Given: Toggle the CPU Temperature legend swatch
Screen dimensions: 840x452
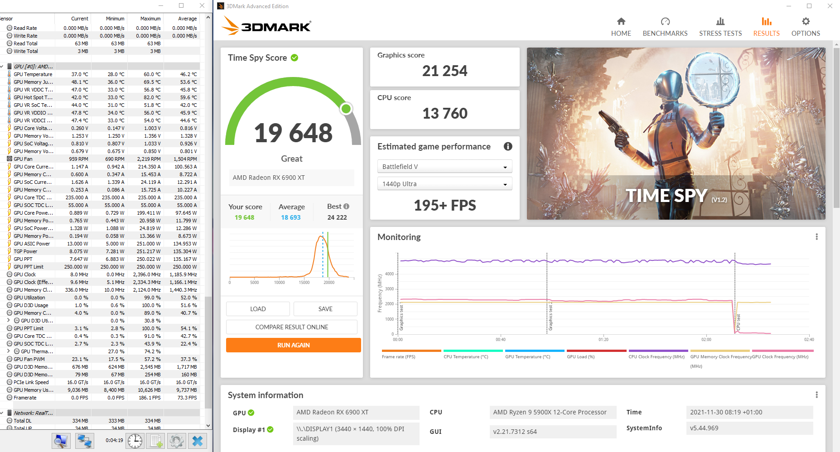Looking at the screenshot, I should (473, 351).
